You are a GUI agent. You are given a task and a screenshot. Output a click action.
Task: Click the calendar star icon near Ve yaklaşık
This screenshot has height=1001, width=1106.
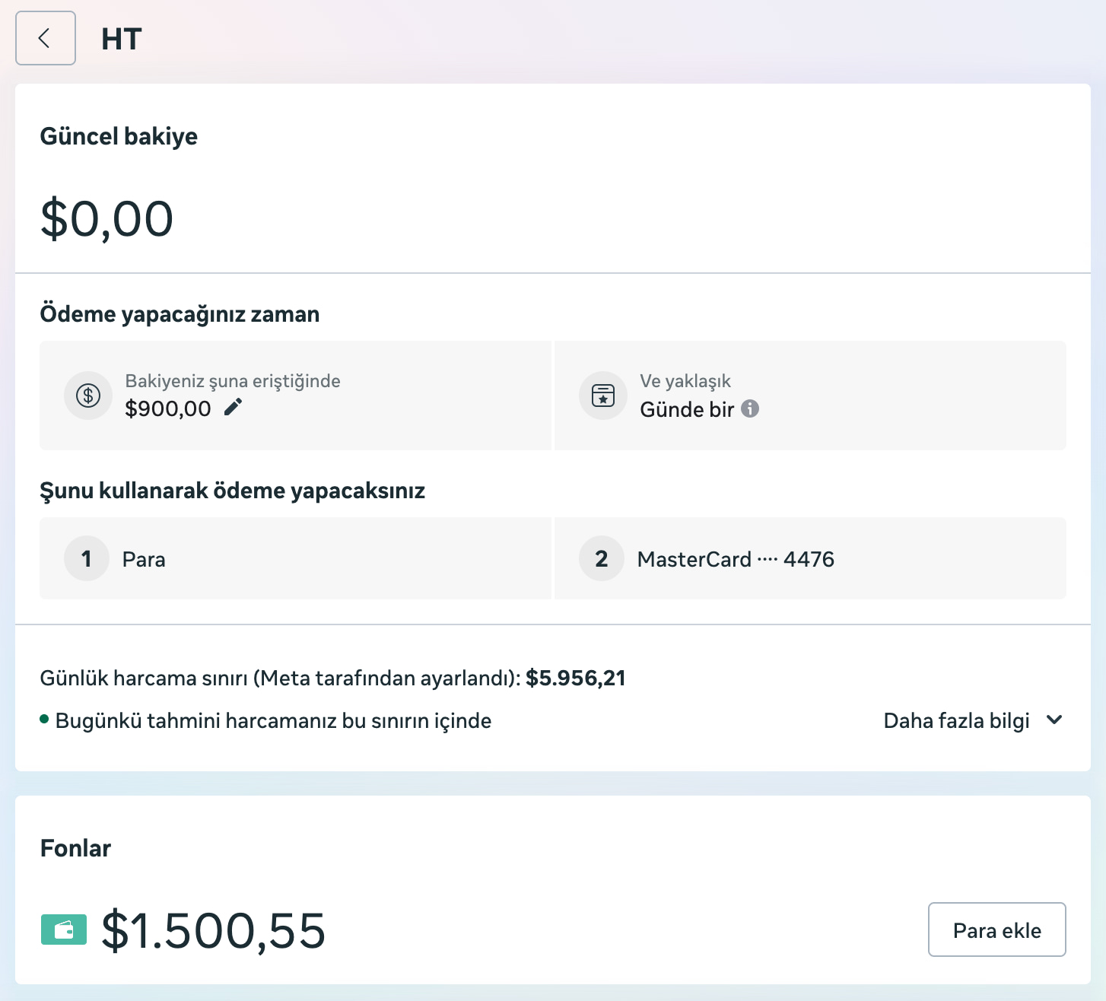(603, 396)
